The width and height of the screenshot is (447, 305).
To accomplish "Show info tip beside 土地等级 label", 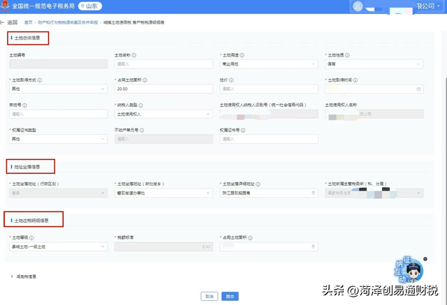I will click(31, 238).
